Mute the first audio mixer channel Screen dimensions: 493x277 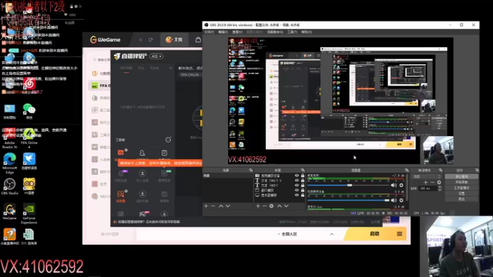pyautogui.click(x=394, y=185)
